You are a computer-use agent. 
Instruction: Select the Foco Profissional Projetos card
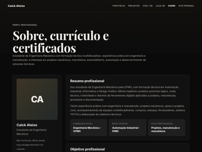click(167, 128)
